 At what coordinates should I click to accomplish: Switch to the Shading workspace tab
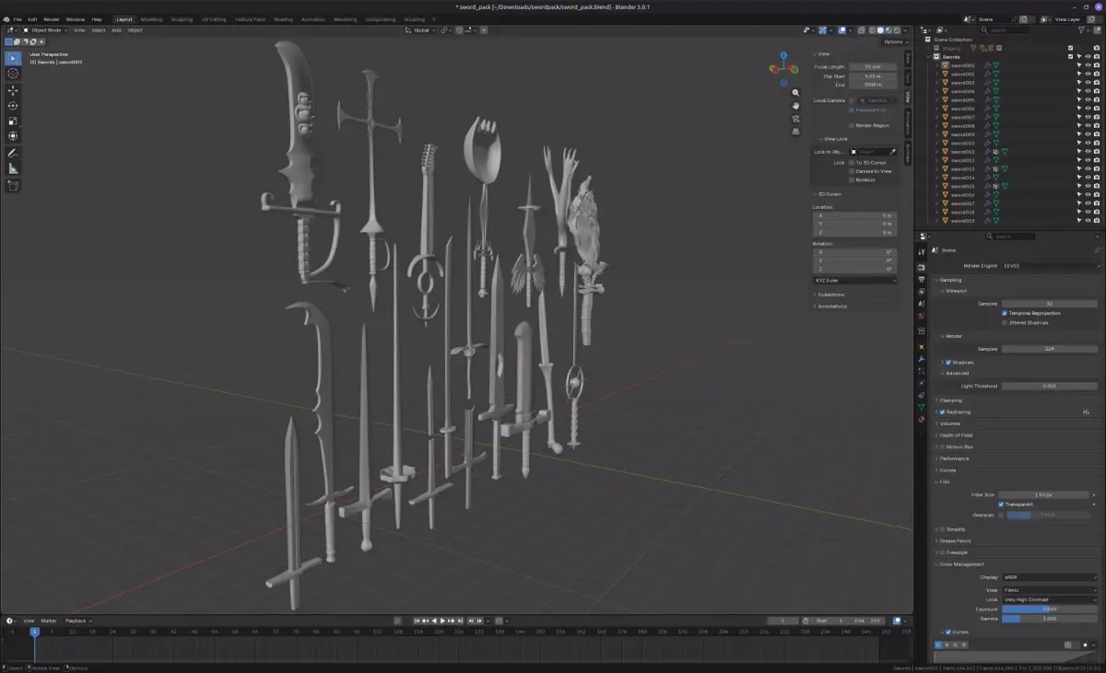click(283, 18)
